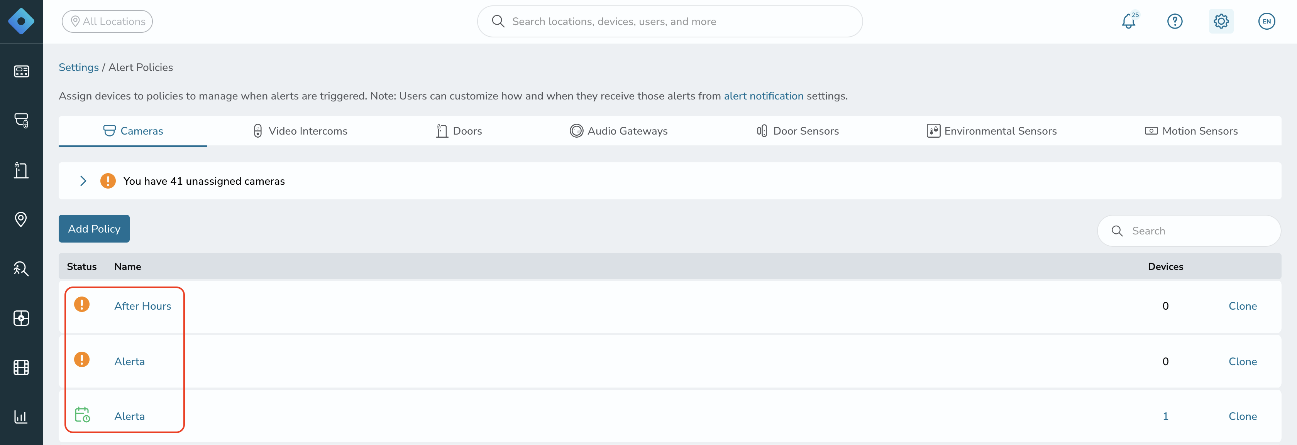Image resolution: width=1297 pixels, height=445 pixels.
Task: Click the green schedule icon for Alerta
Action: 82,414
